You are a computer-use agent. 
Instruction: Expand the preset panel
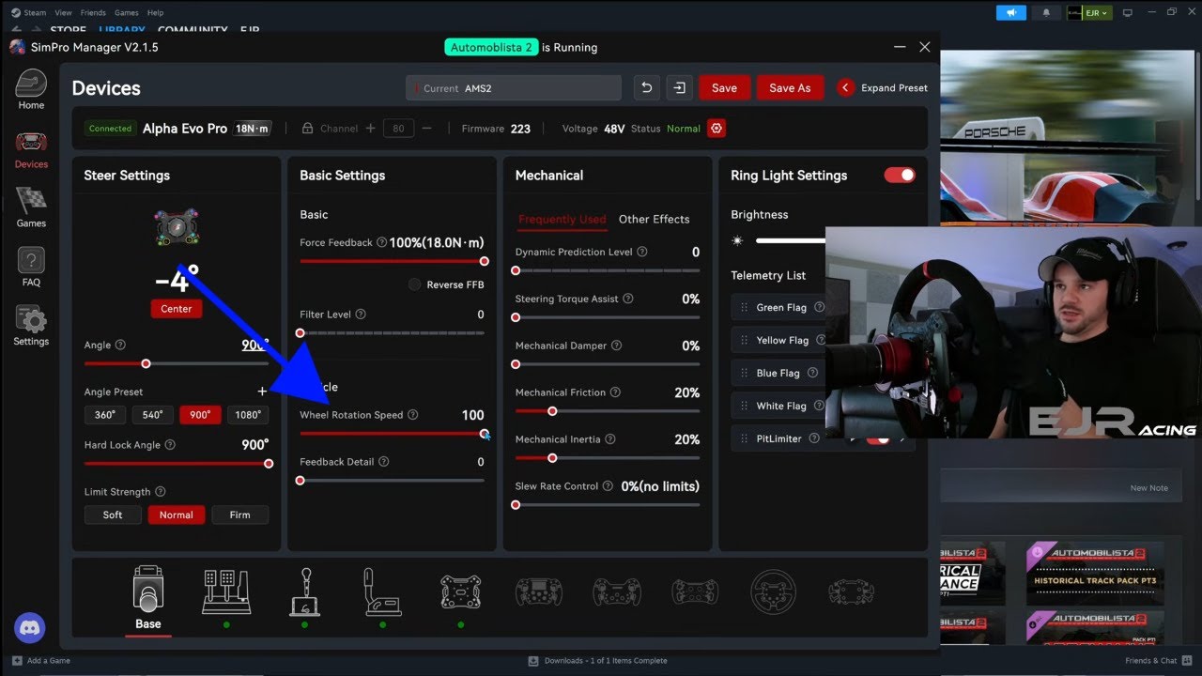(882, 87)
